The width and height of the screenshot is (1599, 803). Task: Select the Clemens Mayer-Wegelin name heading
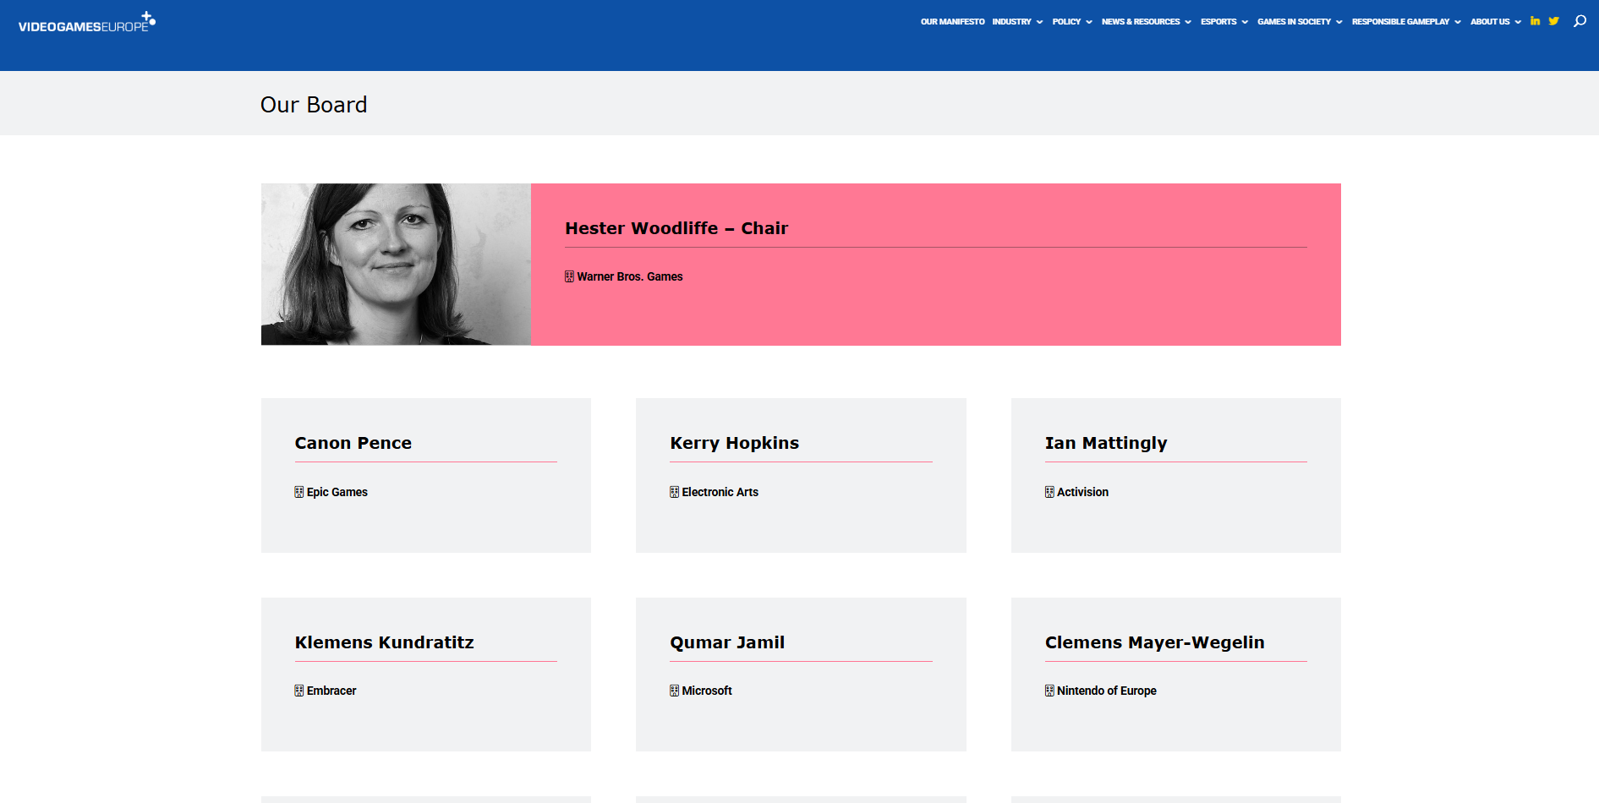click(x=1155, y=642)
